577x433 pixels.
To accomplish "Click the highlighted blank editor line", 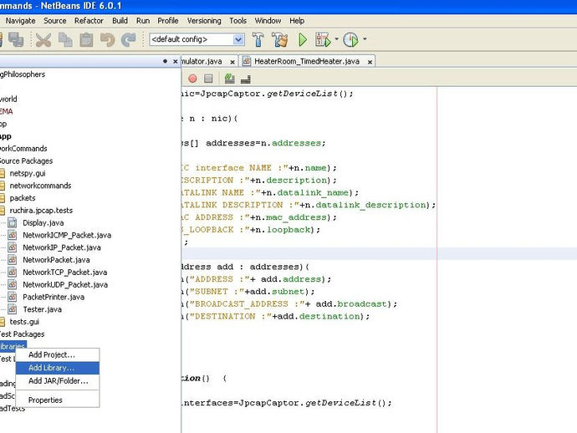I will coord(379,254).
